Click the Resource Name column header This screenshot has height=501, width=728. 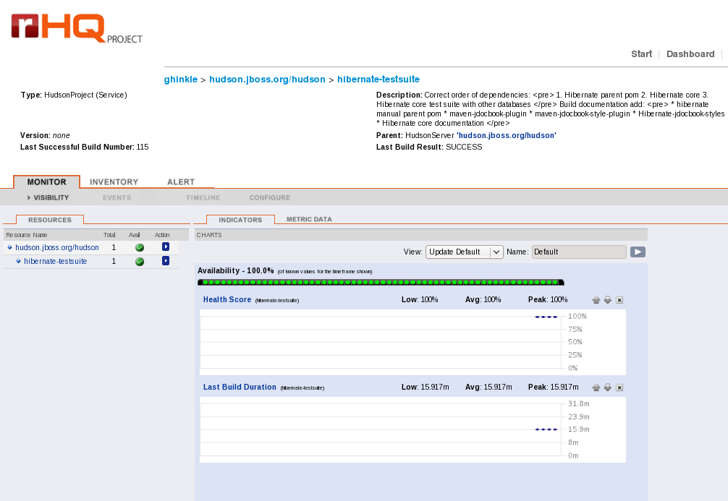(x=27, y=235)
